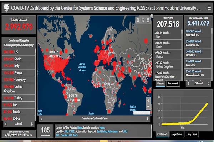The width and height of the screenshot is (214, 142).
Task: Click the Total Confirmed 2.992.970 figure
Action: [19, 27]
